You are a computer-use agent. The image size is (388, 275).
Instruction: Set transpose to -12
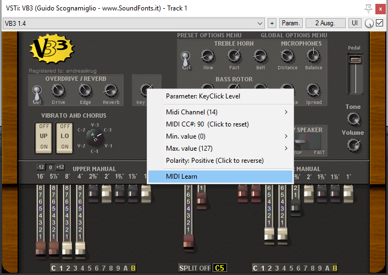(x=41, y=167)
